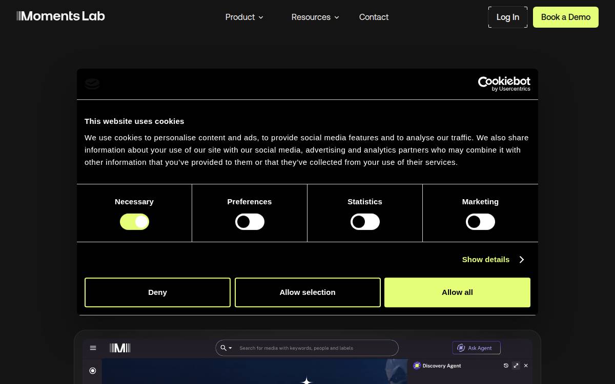Screen dimensions: 615x384
Task: Deny all cookies
Action: pyautogui.click(x=157, y=292)
